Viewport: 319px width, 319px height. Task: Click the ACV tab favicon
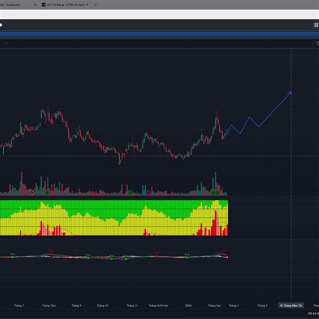pos(44,5)
